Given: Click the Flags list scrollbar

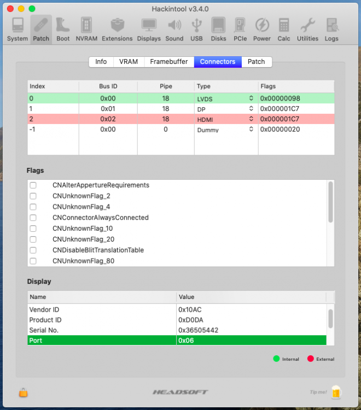Looking at the screenshot, I should click(x=330, y=202).
